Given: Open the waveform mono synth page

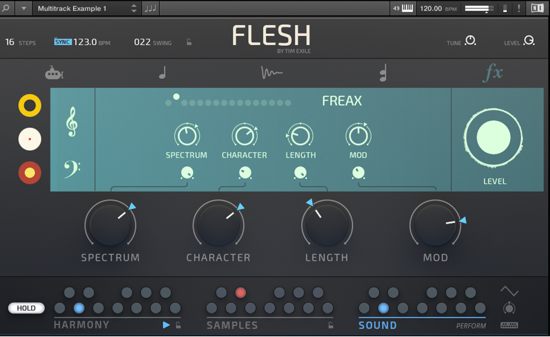Looking at the screenshot, I should (271, 73).
